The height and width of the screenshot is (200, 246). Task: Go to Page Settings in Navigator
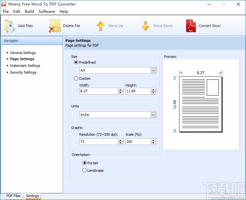tap(22, 59)
